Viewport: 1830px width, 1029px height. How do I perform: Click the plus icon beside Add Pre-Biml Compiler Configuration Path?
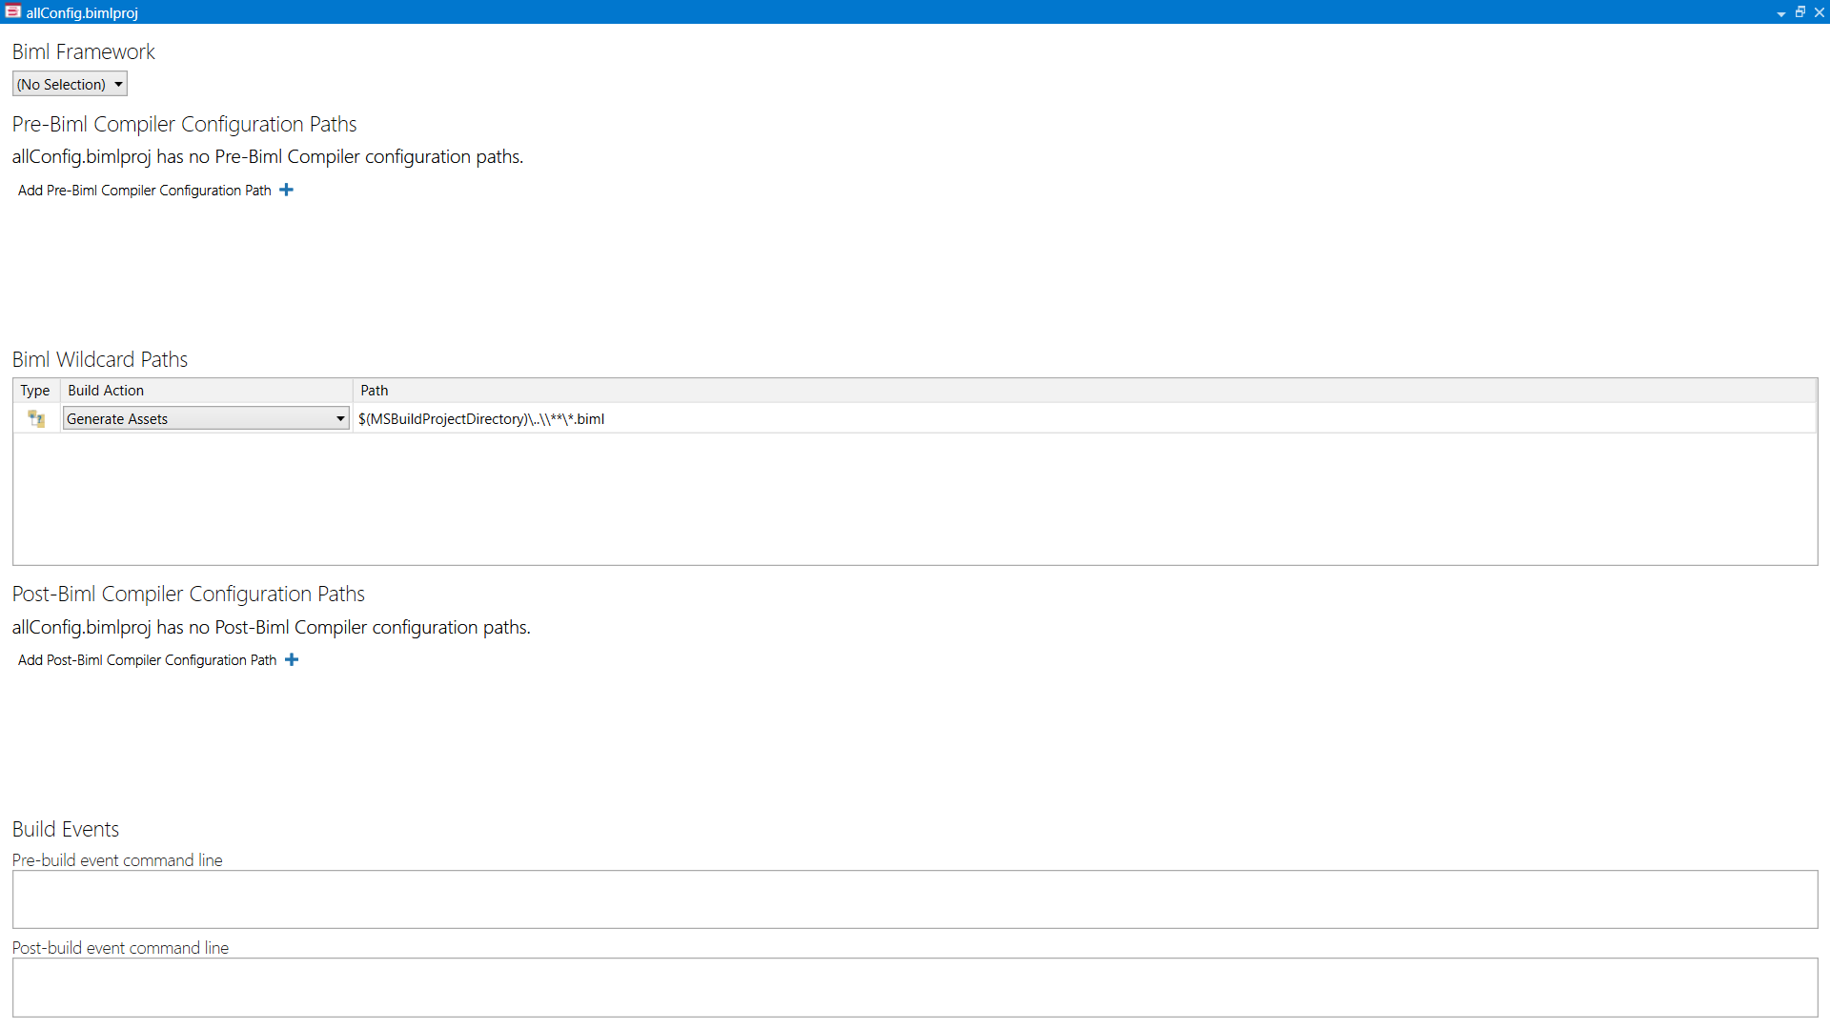[286, 190]
